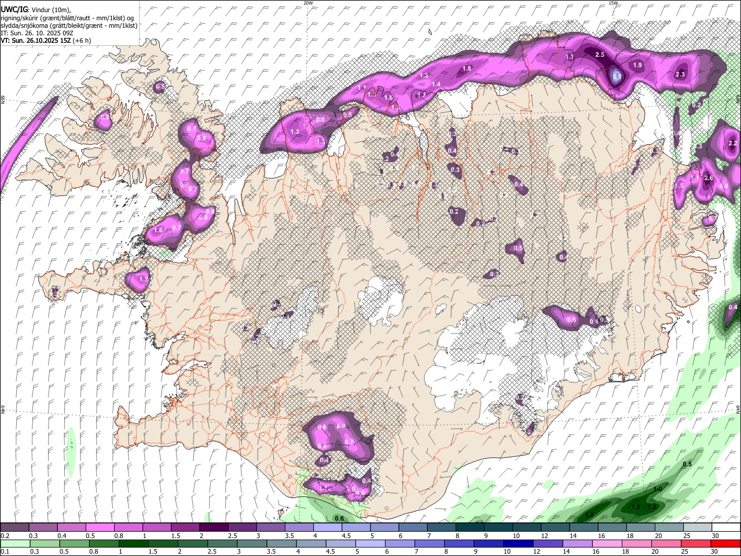Click the 2.2 snowfall value on east coast
Viewport: 741px width, 556px height.
[732, 143]
